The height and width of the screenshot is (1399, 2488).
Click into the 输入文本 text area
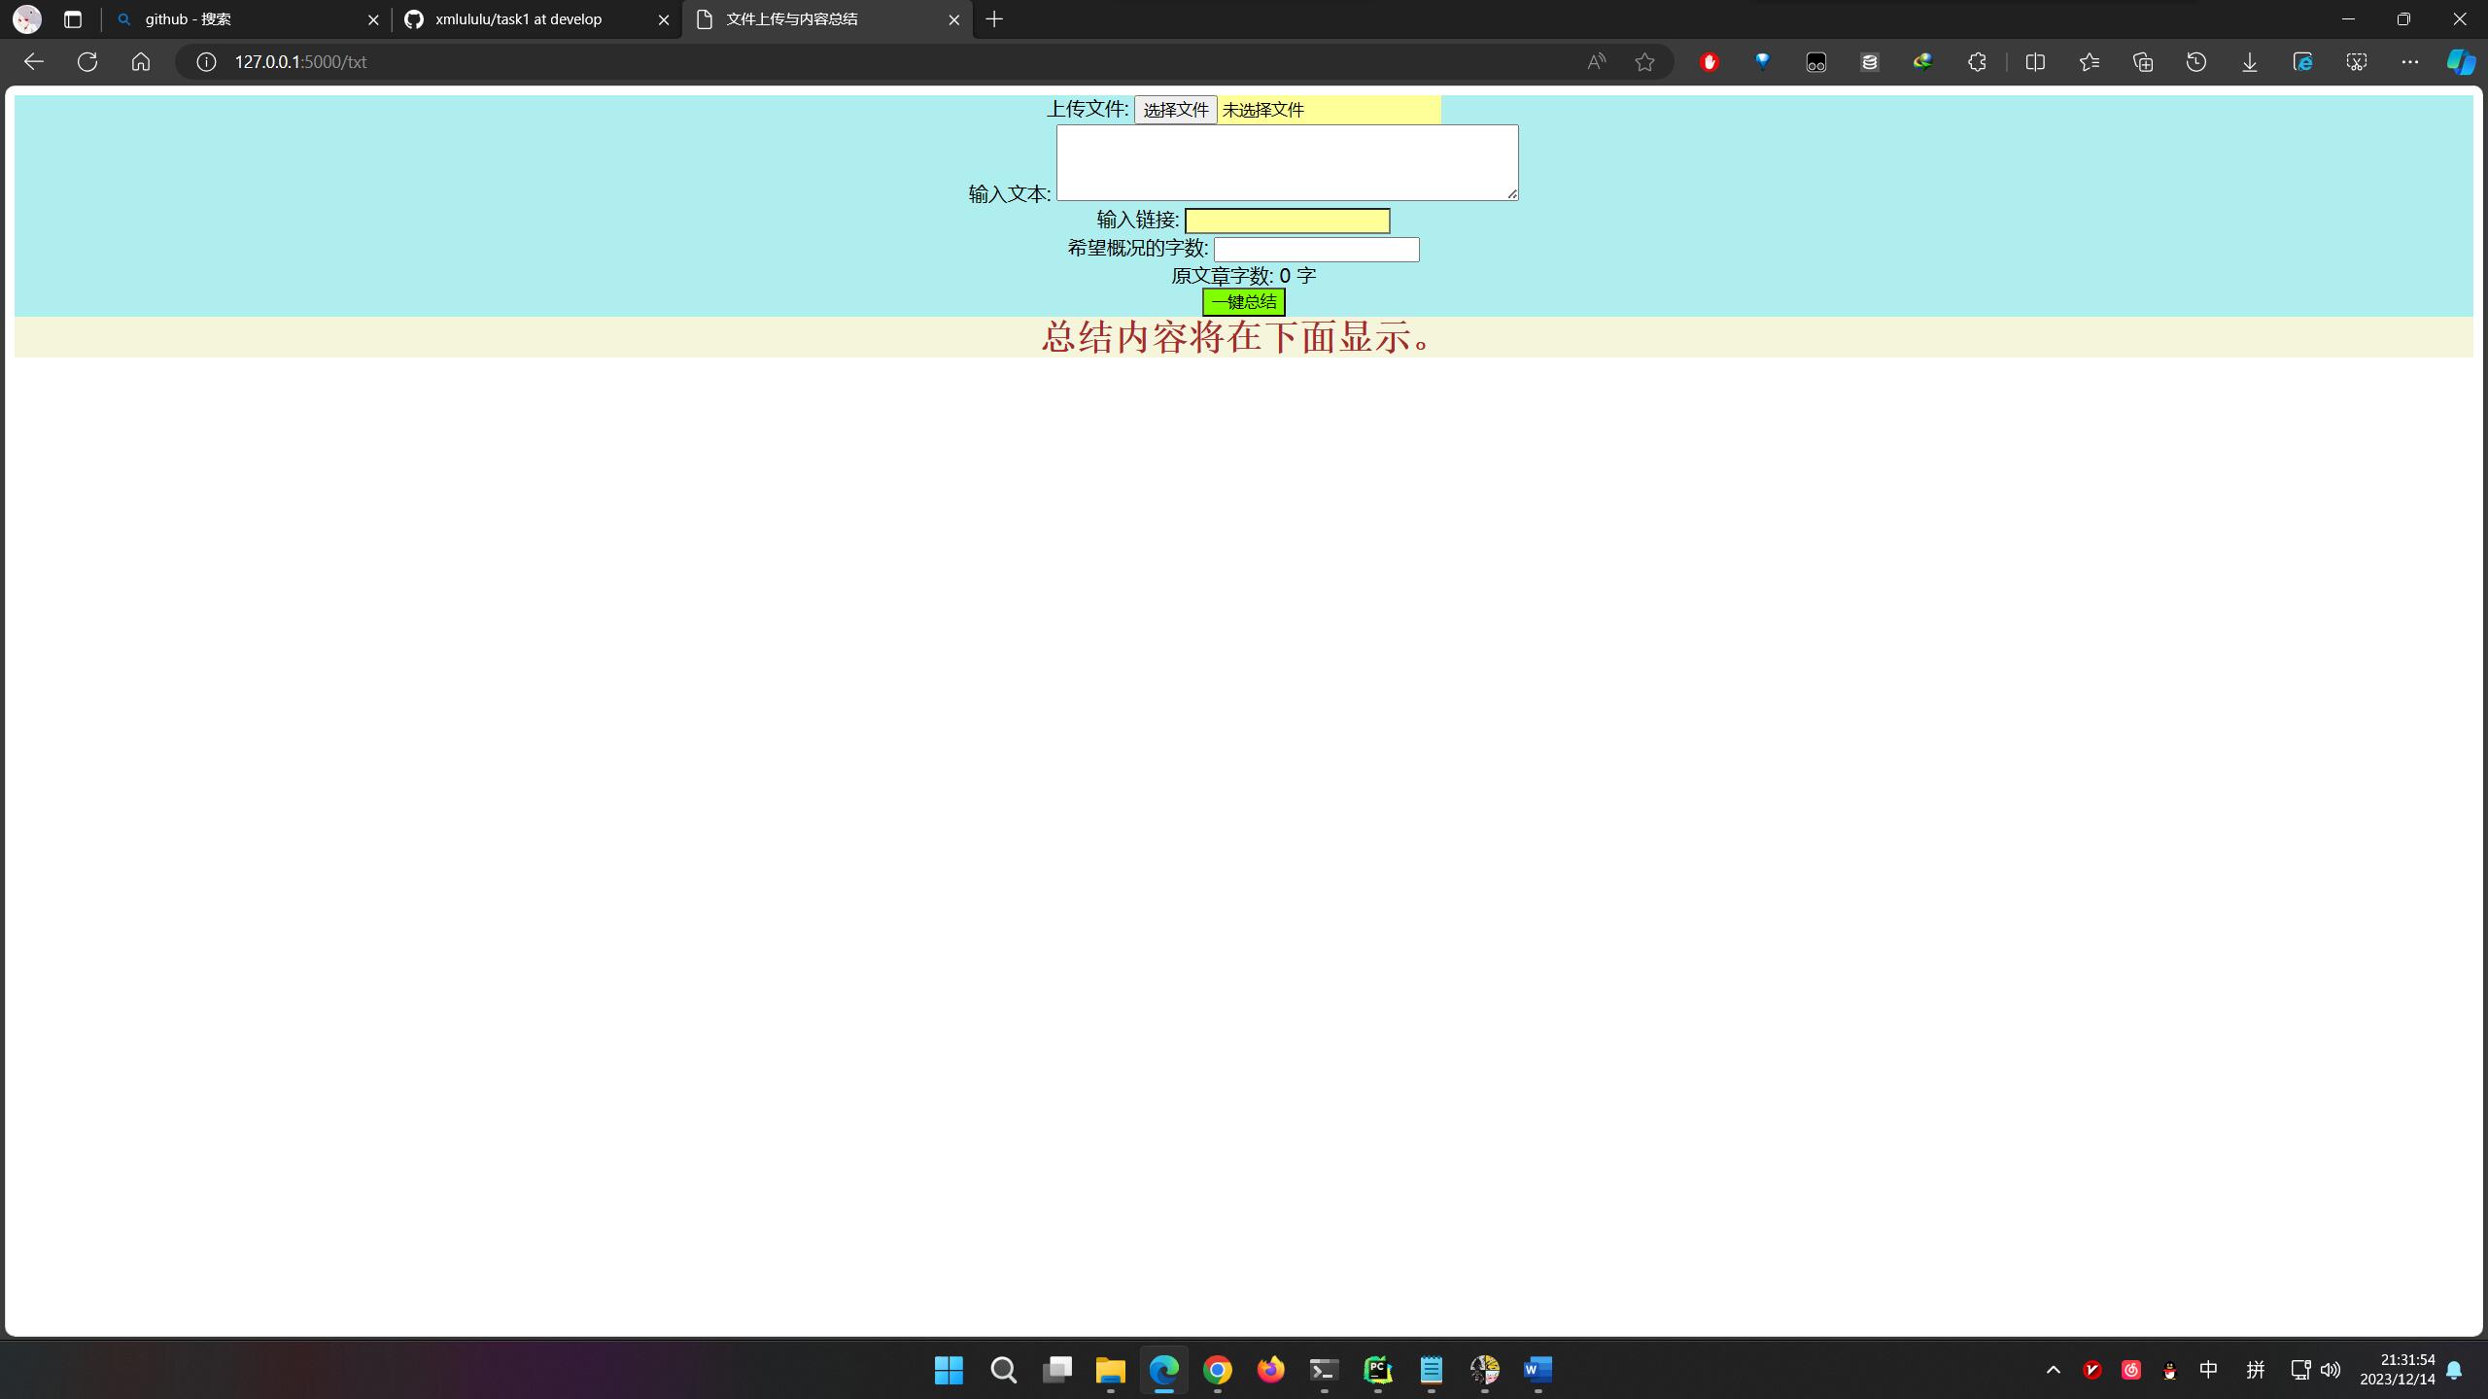coord(1287,162)
